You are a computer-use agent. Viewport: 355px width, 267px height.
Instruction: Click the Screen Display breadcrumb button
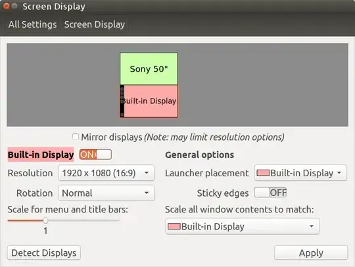94,24
